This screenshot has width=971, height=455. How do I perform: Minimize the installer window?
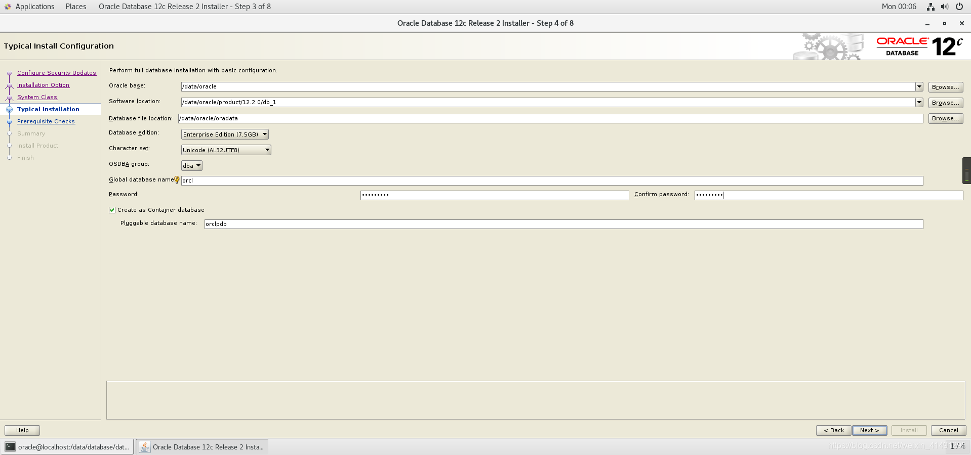click(x=927, y=24)
